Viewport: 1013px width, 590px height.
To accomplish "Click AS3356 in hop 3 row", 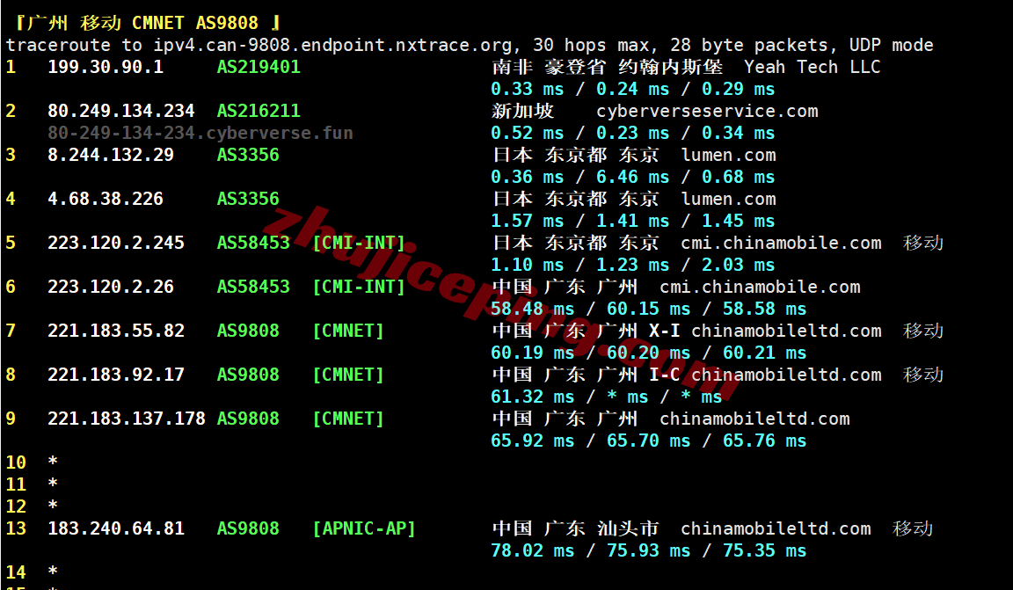I will (x=248, y=155).
